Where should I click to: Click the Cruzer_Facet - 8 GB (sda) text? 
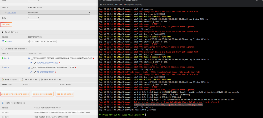pos(45,42)
